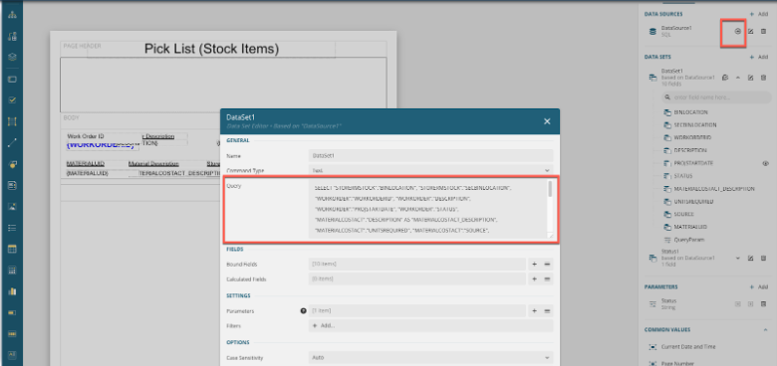This screenshot has width=777, height=366.
Task: Add a bound field using plus button
Action: [x=534, y=265]
